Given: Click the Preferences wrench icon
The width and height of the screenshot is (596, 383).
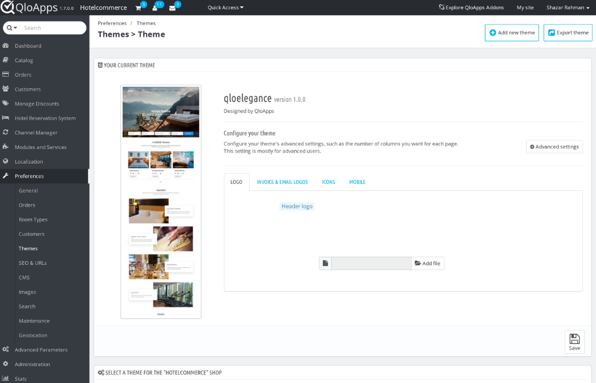Looking at the screenshot, I should (6, 176).
